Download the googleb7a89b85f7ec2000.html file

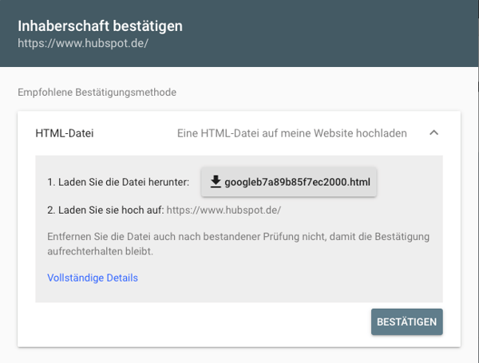click(x=289, y=182)
